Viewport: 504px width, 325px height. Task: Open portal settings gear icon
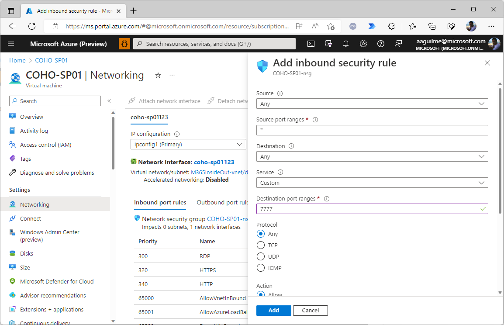[363, 44]
